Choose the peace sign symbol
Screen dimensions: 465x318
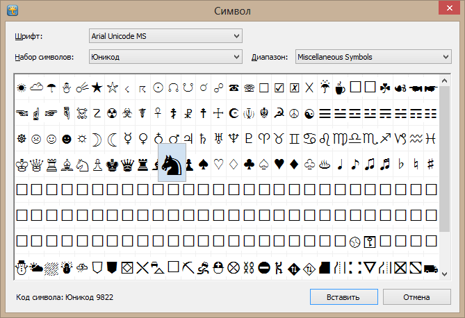click(294, 113)
